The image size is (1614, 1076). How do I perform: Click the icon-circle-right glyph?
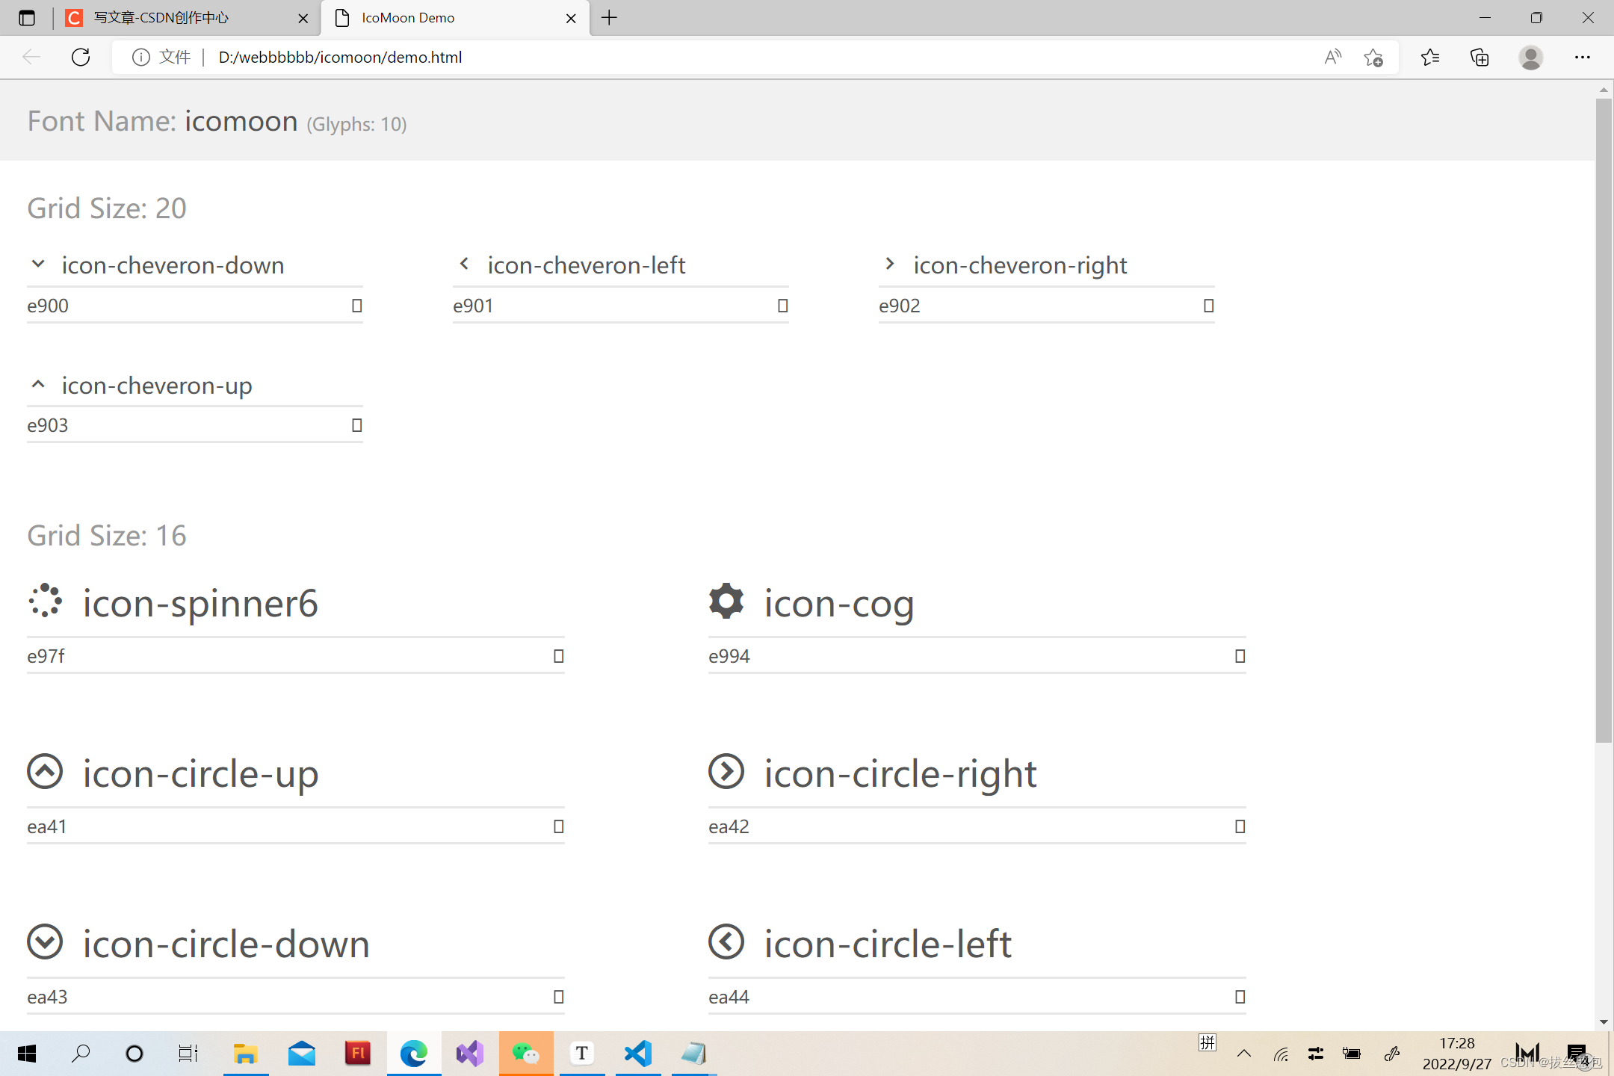tap(726, 773)
